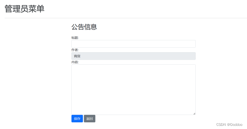Click the blue 保存 button
Image resolution: width=247 pixels, height=129 pixels.
pos(77,119)
